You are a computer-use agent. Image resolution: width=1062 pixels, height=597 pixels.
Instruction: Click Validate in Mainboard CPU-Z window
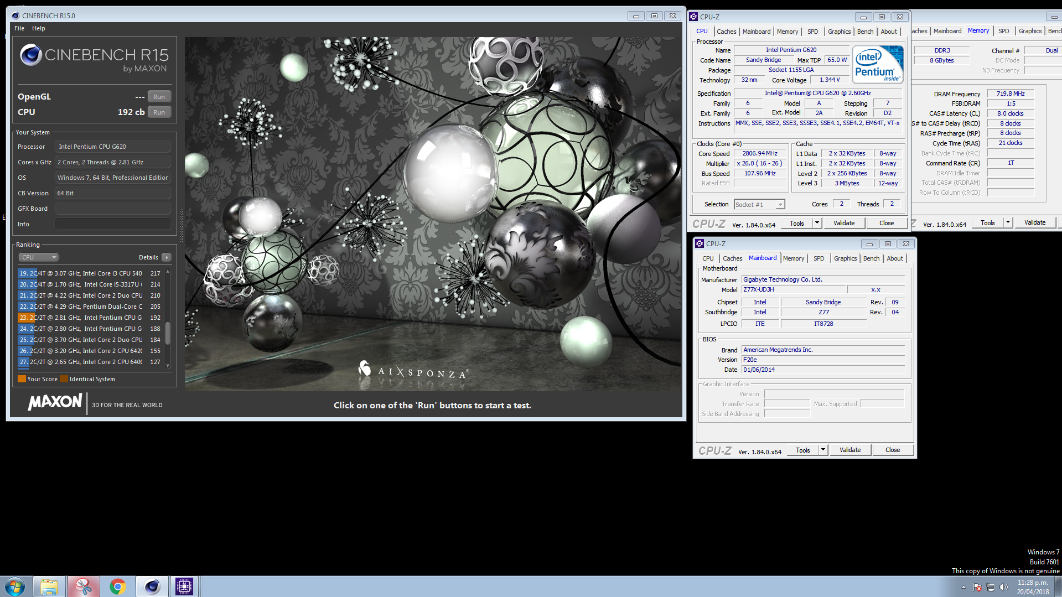850,450
